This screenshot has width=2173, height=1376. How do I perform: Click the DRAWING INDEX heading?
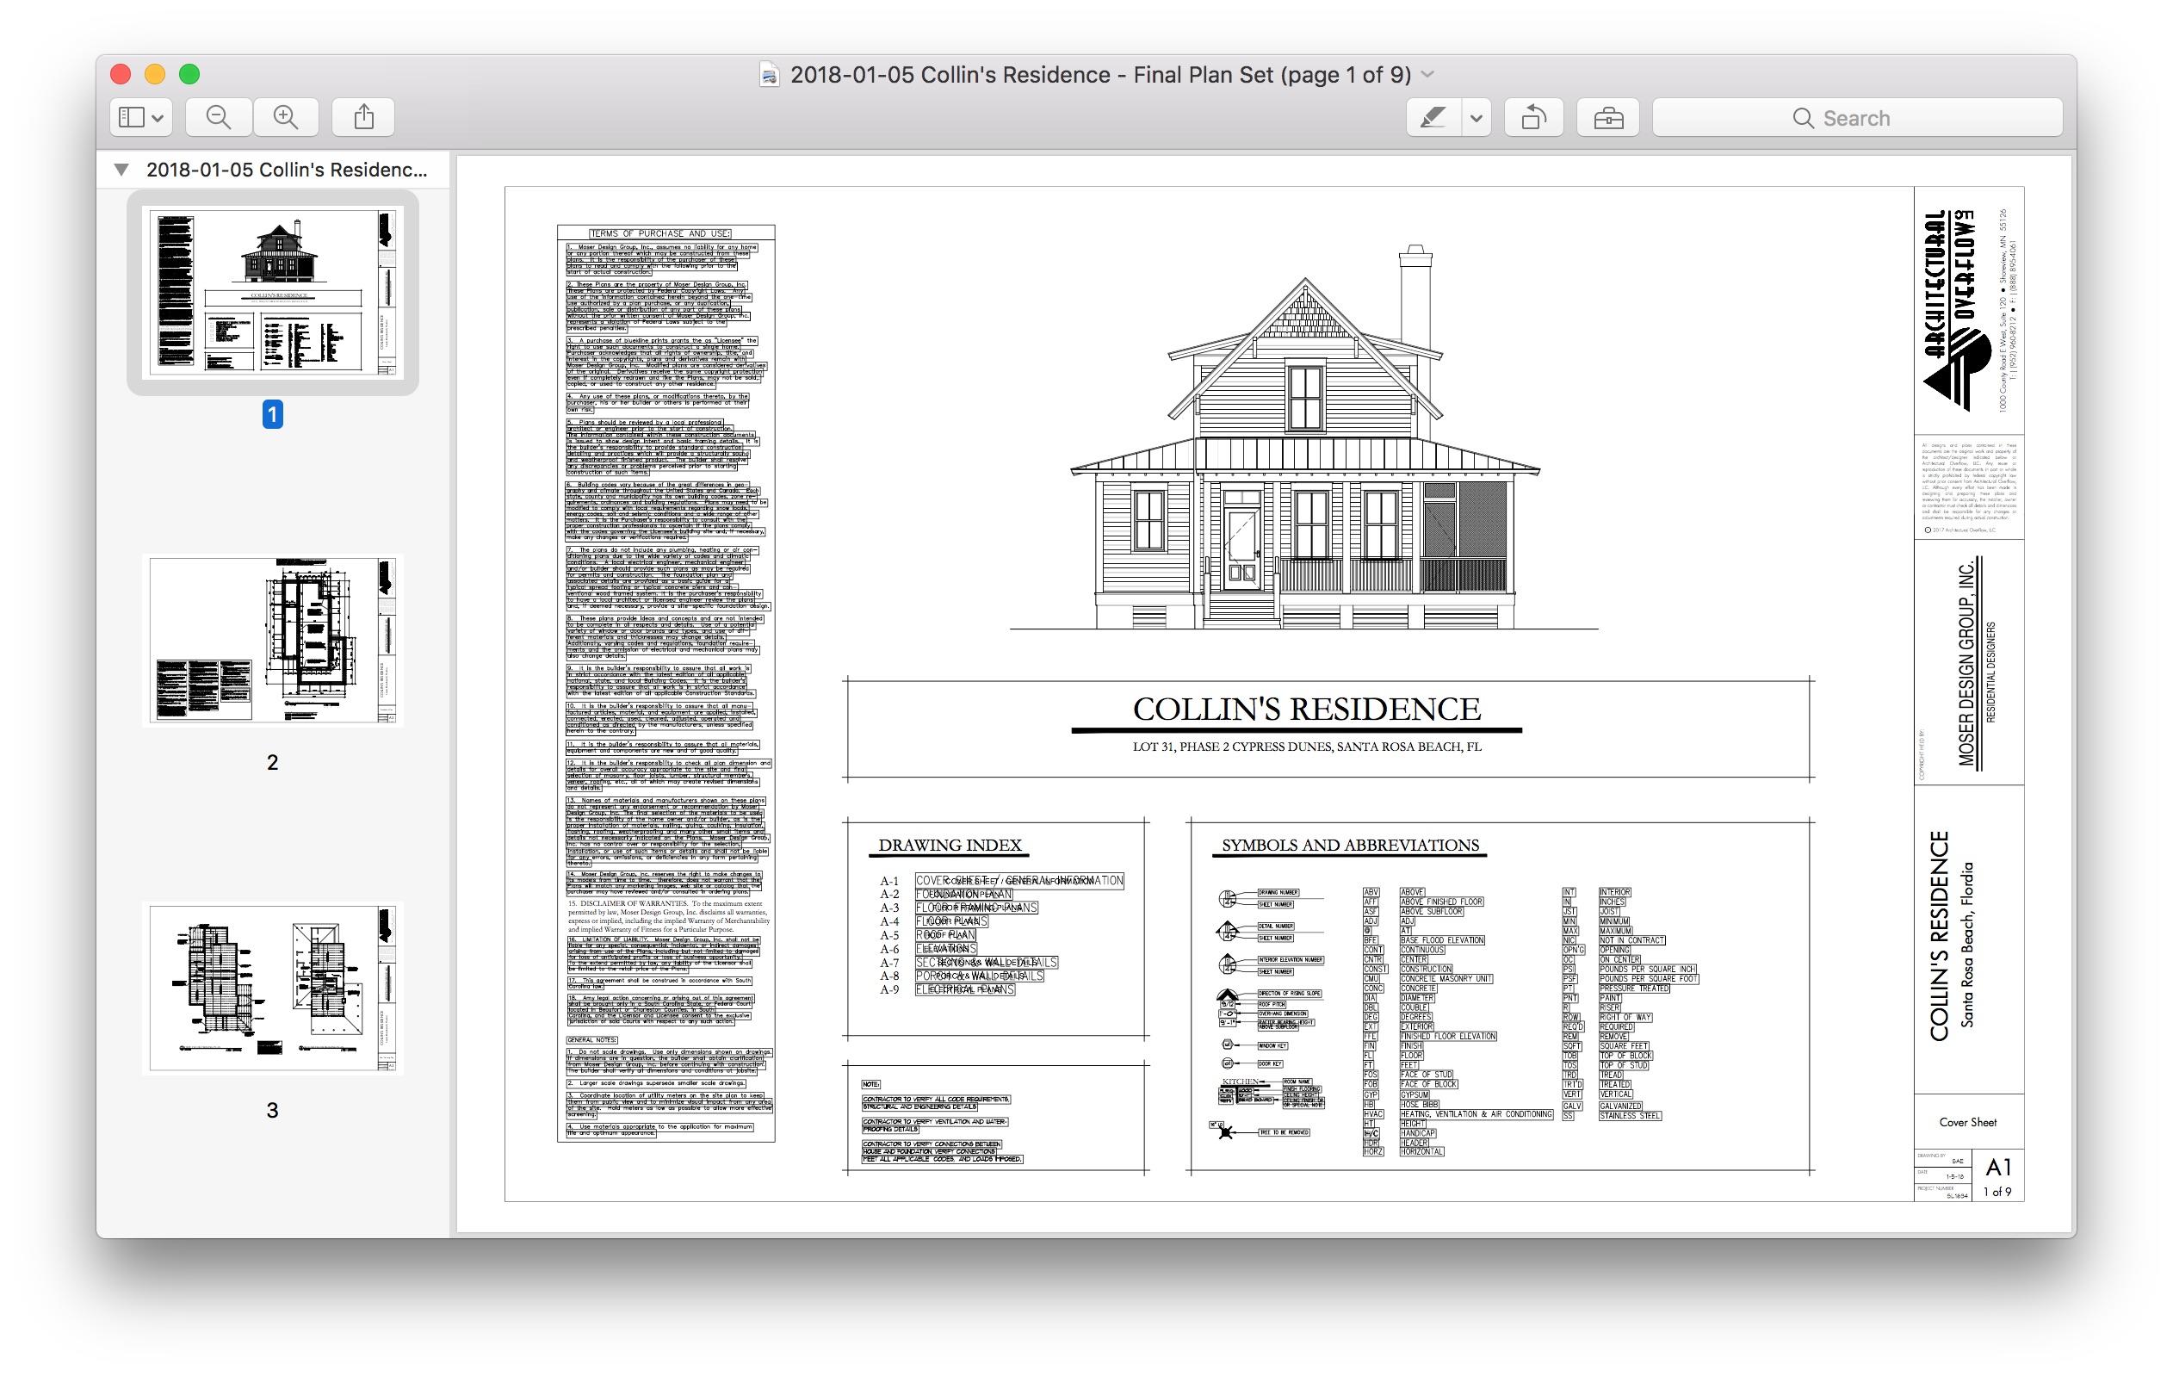[x=950, y=846]
